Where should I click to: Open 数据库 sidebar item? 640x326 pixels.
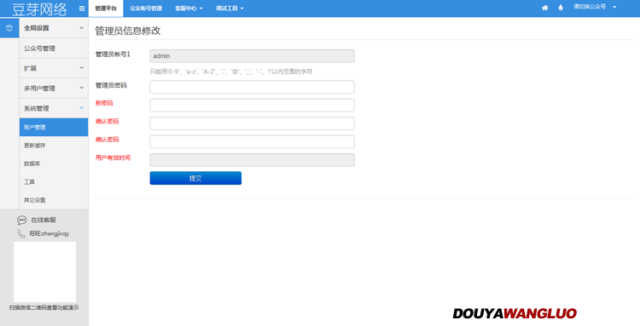54,163
